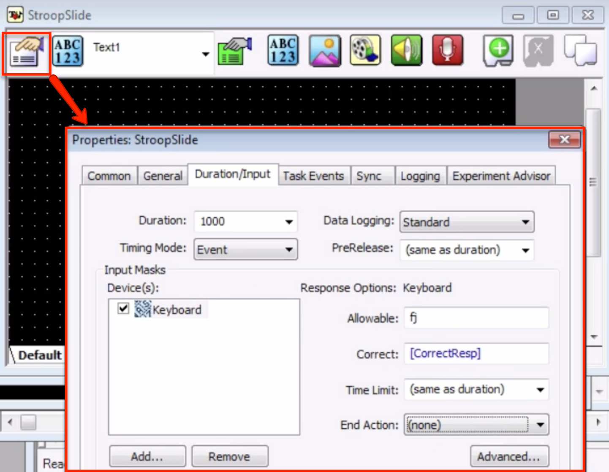Image resolution: width=609 pixels, height=472 pixels.
Task: Click the horizontal scrollbar left arrow
Action: point(10,422)
